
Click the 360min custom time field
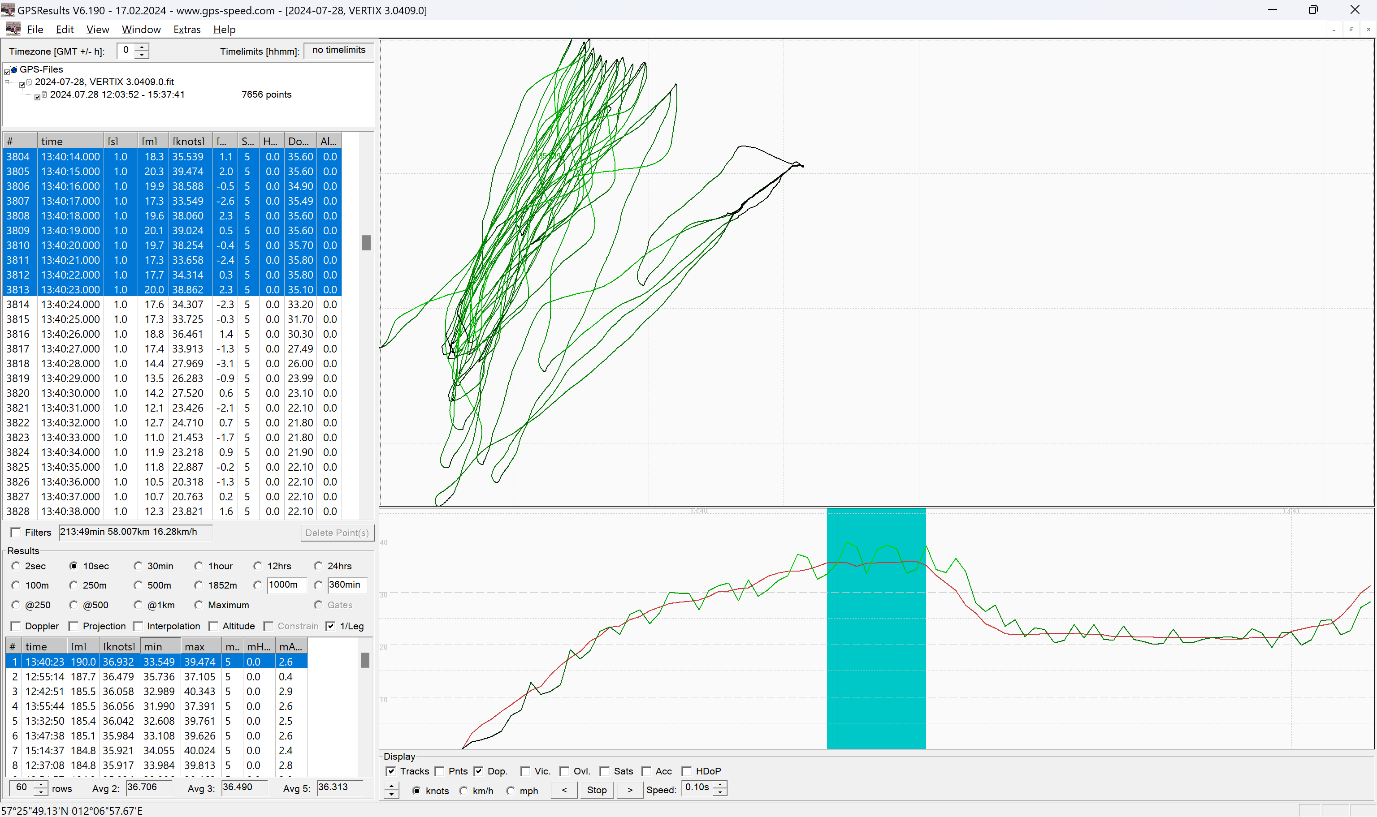tap(347, 585)
